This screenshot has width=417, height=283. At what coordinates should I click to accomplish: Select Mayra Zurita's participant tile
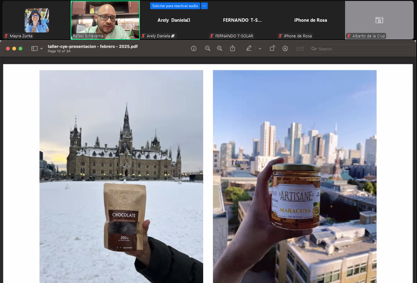[x=37, y=20]
